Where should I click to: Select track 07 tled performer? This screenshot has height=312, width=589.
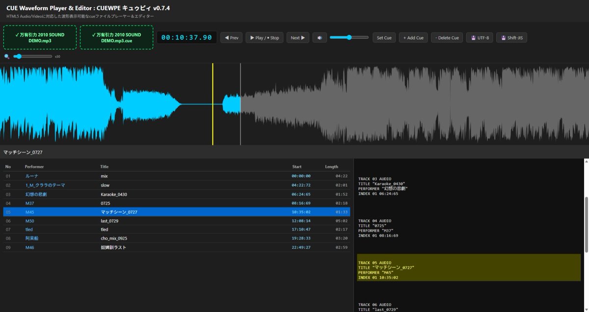pyautogui.click(x=29, y=230)
